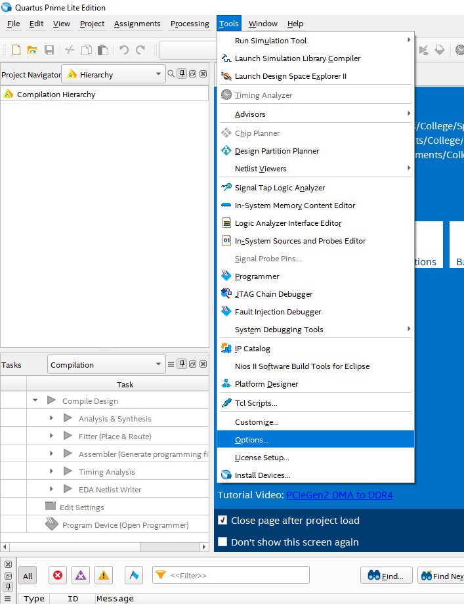Enable 'Don't show this screen again' checkbox
This screenshot has height=604, width=464.
click(x=222, y=542)
